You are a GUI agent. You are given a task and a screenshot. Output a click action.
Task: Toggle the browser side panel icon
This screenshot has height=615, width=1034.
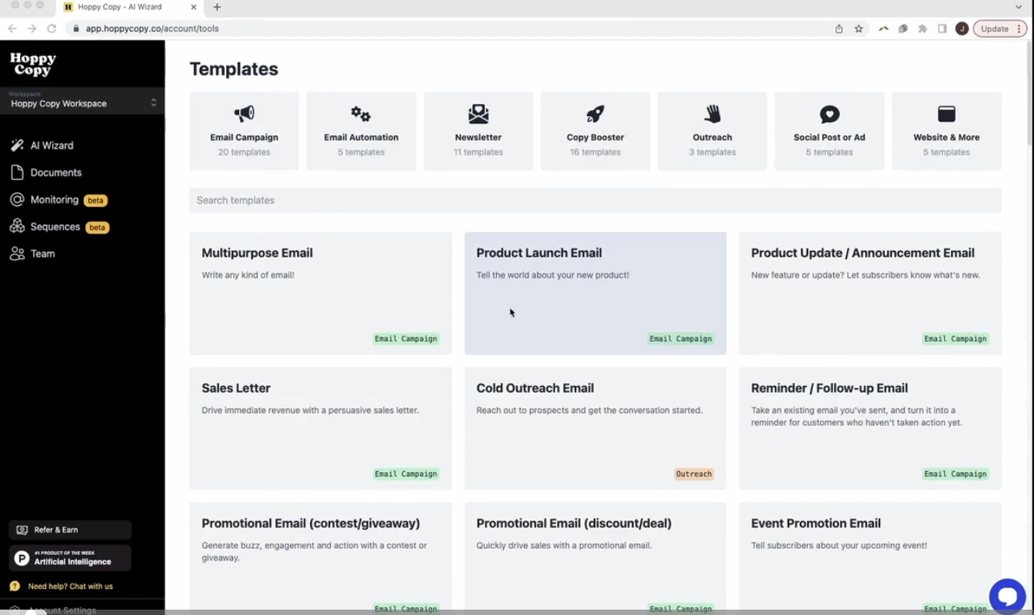942,28
